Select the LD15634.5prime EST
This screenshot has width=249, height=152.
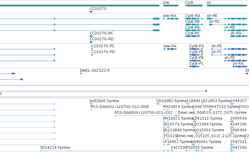(198, 133)
